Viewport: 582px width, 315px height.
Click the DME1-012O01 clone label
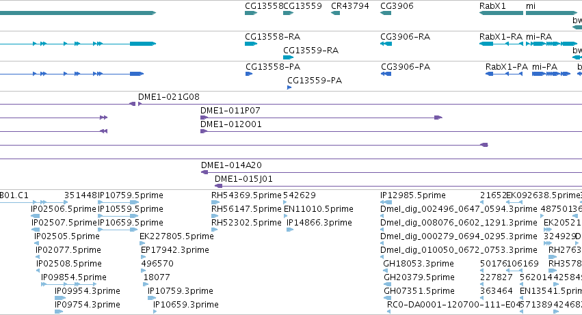point(231,124)
